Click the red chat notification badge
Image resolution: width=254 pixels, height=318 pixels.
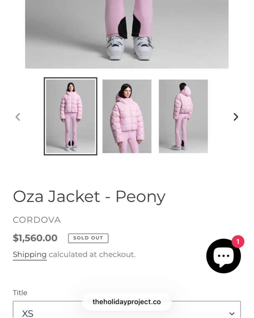pyautogui.click(x=238, y=241)
